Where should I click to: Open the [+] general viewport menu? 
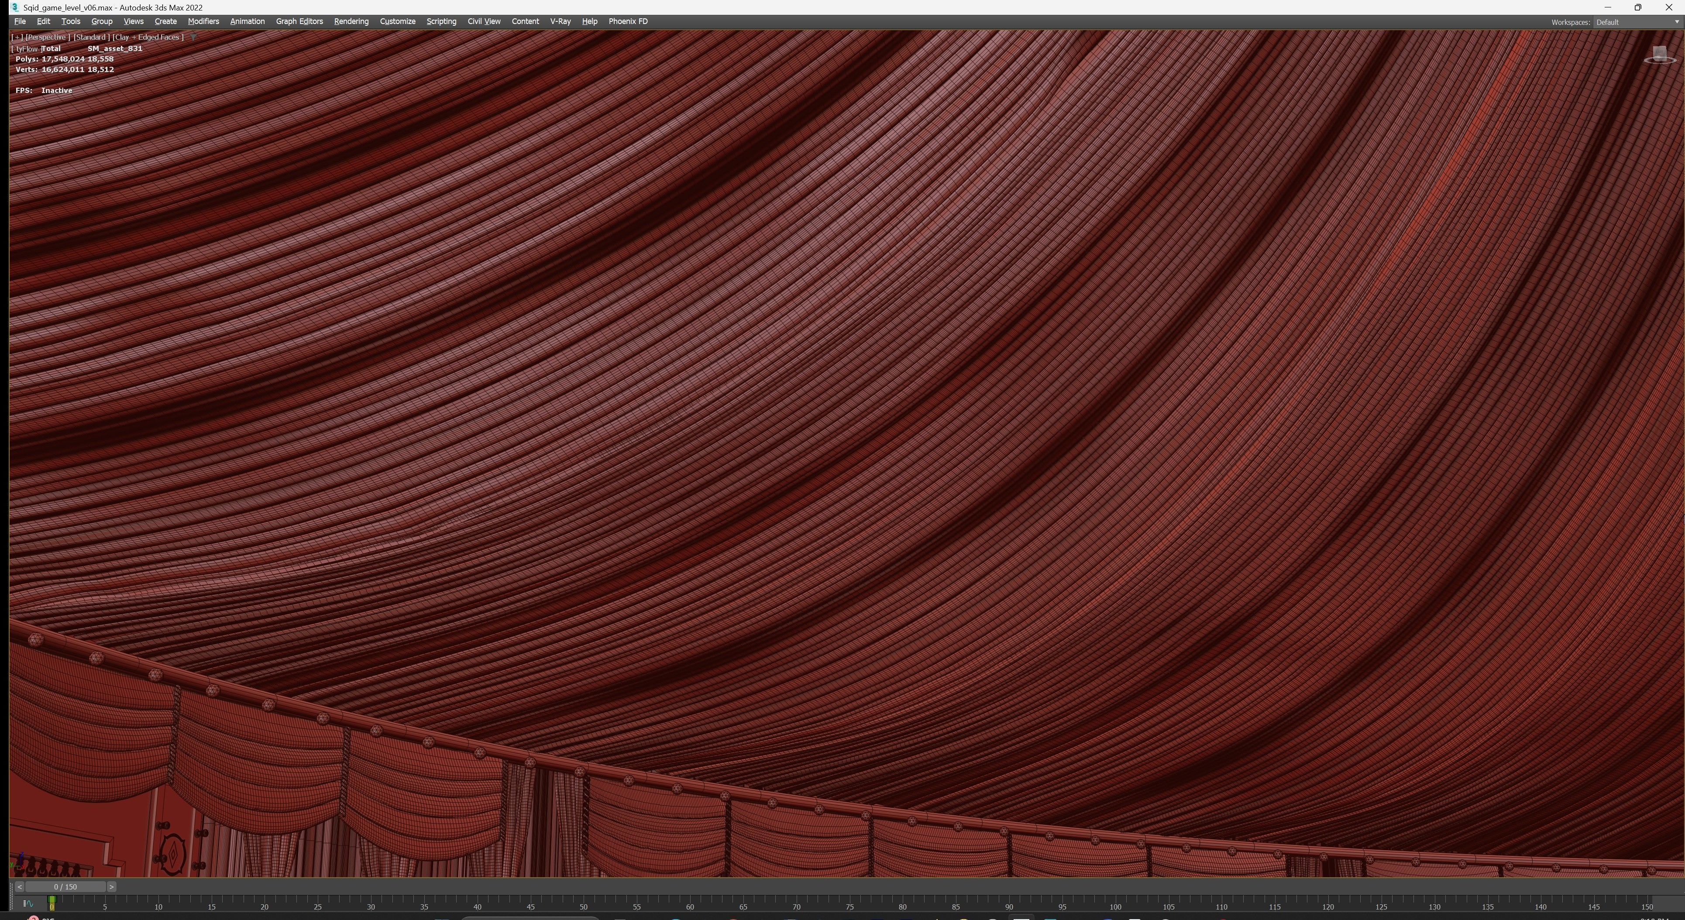(x=17, y=37)
